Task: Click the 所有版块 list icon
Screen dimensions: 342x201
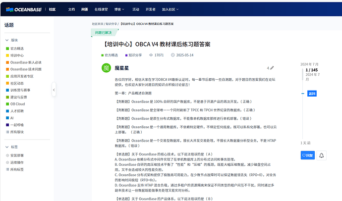Action: tap(7, 132)
